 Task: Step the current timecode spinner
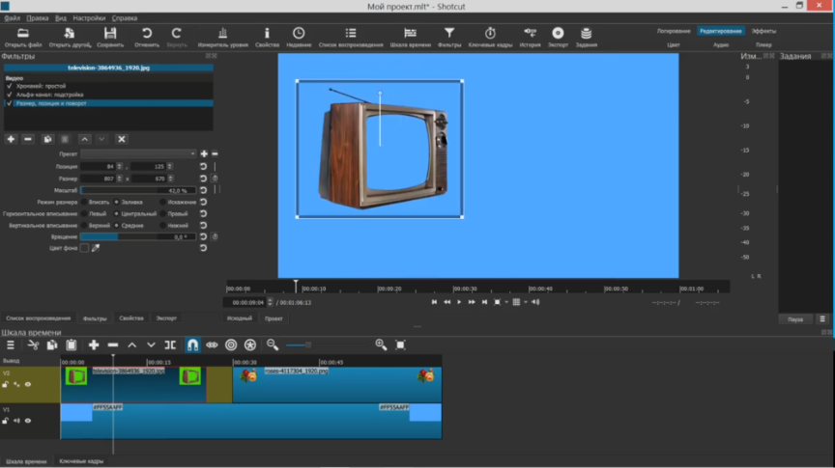click(x=270, y=302)
